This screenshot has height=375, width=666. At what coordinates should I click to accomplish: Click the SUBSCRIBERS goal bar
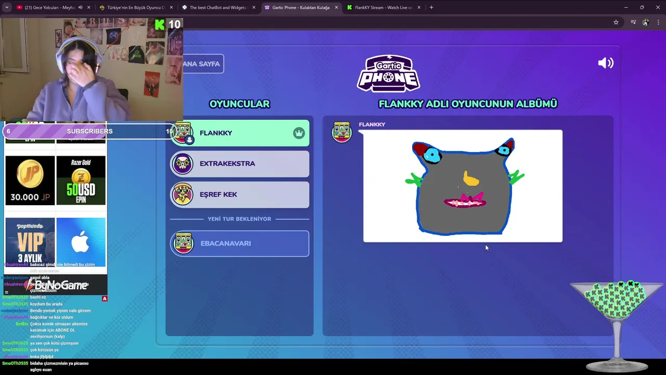click(89, 131)
